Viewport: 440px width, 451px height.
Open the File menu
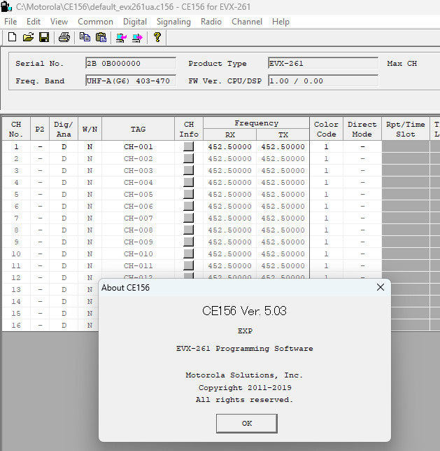pos(10,22)
